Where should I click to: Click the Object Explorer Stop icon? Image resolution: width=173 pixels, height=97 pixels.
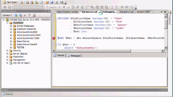click(25, 15)
